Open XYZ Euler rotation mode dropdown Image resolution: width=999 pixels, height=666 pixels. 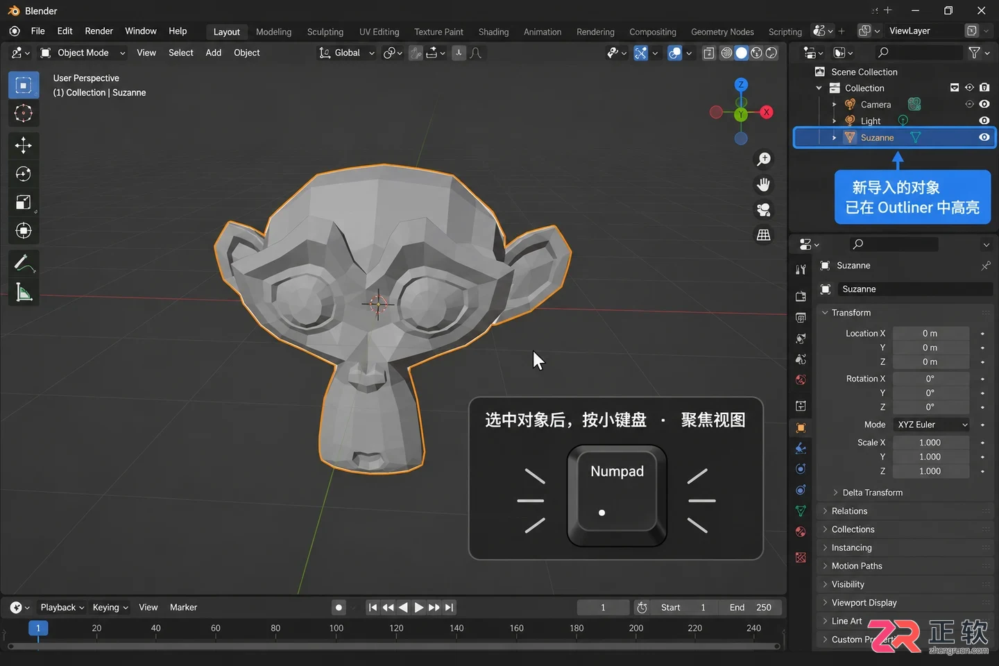(x=931, y=425)
